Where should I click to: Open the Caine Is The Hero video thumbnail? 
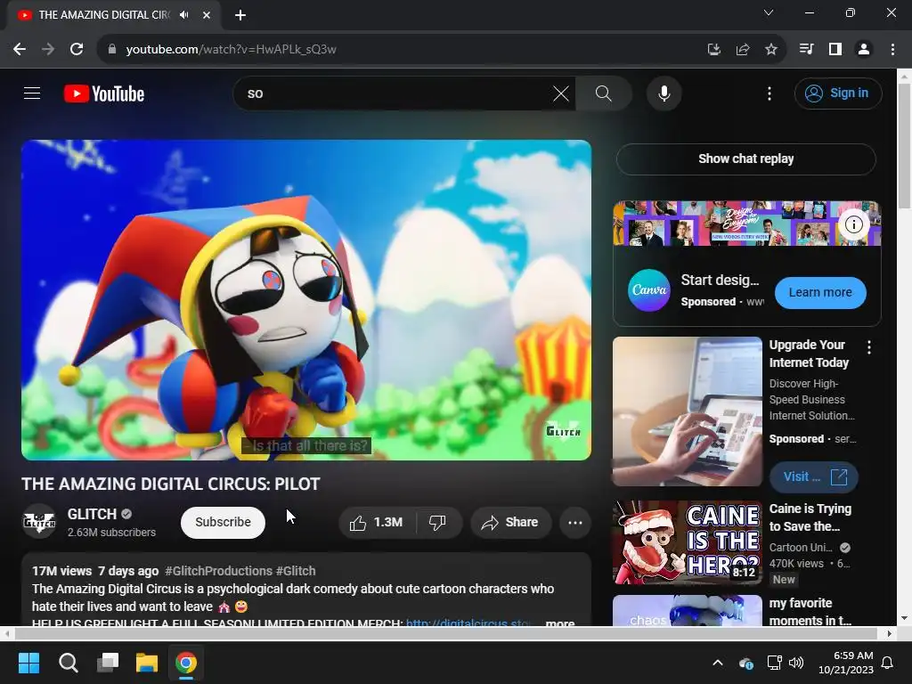688,542
